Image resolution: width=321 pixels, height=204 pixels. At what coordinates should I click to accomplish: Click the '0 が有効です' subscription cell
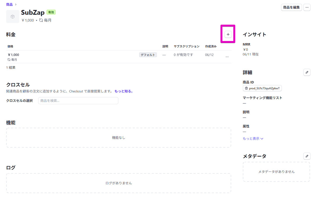[183, 55]
